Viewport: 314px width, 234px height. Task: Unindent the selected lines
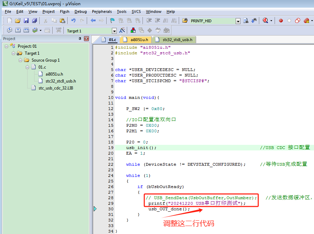[x=158, y=21]
